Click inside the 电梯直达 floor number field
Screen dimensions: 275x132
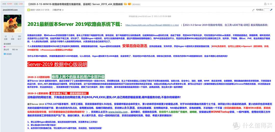(267, 10)
